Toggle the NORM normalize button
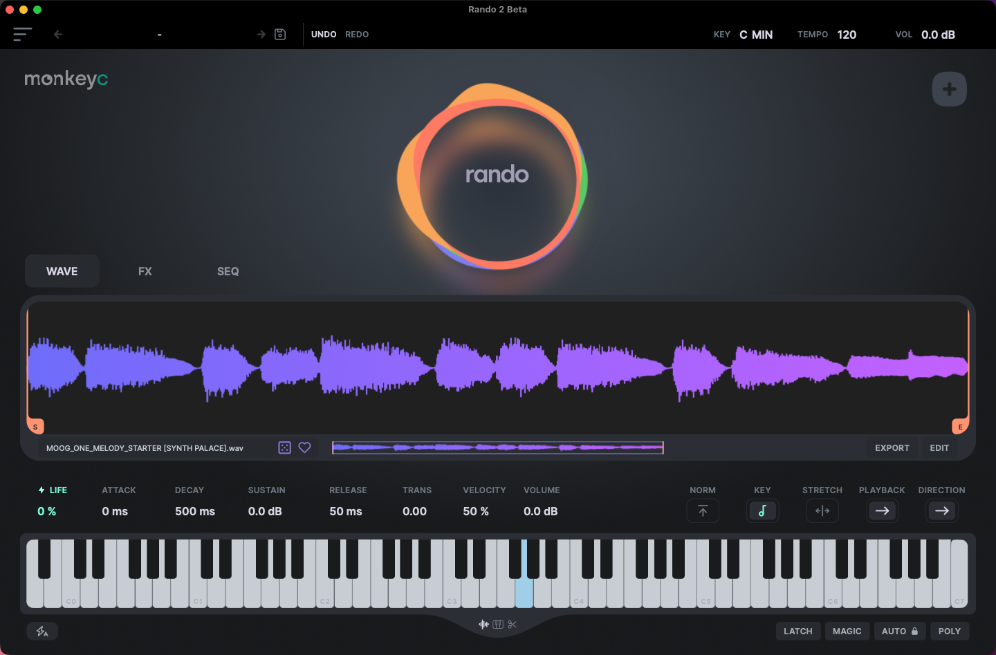 [703, 511]
